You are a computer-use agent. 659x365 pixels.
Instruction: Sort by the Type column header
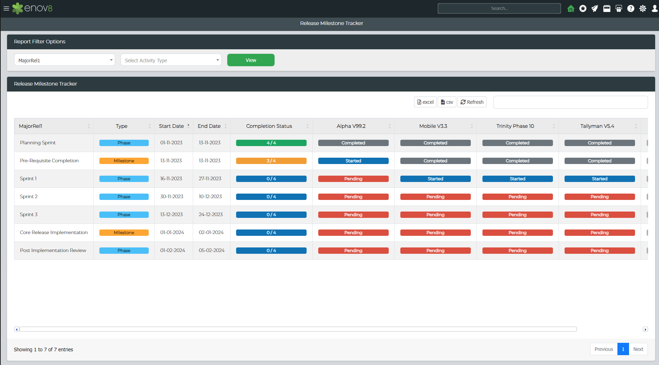[124, 126]
